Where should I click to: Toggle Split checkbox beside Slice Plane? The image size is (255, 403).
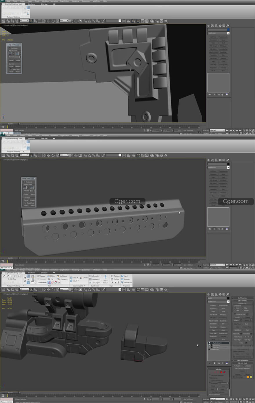point(244,324)
